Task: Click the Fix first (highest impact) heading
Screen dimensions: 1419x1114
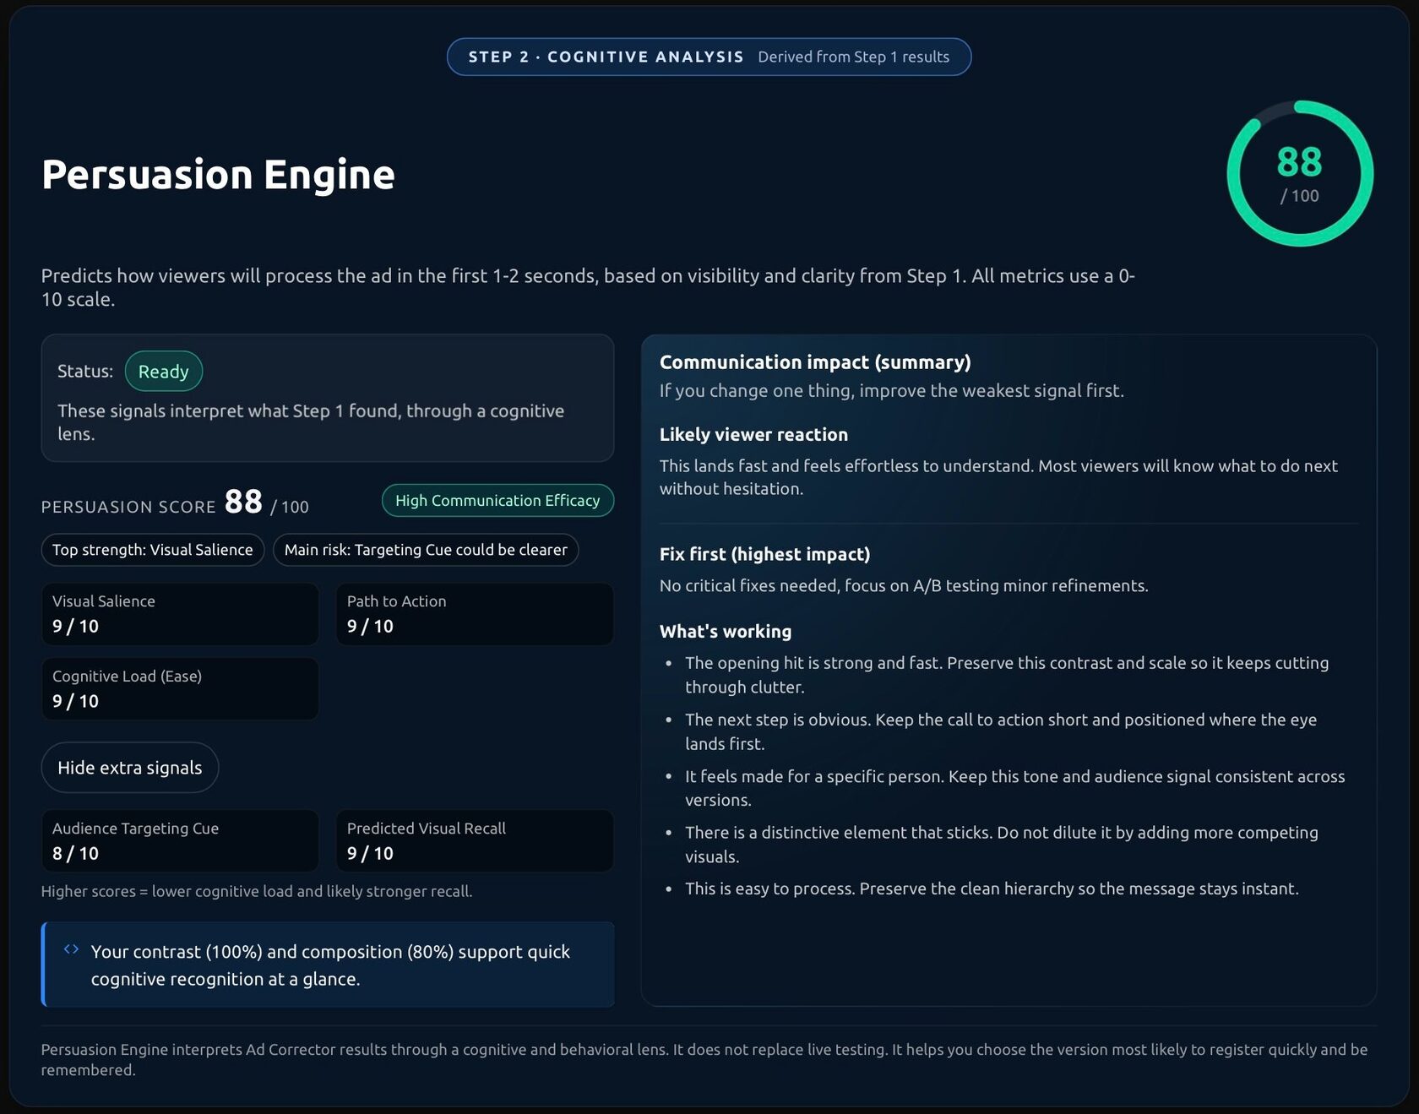Action: pos(764,554)
